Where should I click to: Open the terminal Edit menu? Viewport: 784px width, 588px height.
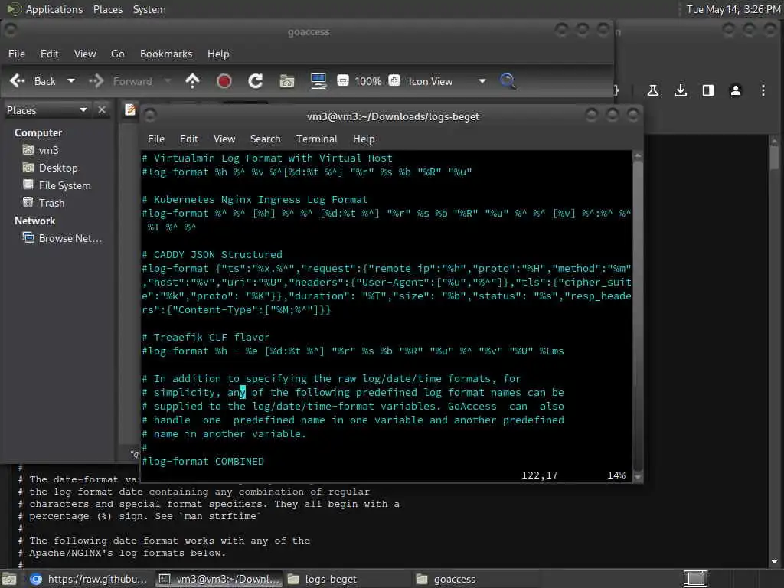coord(189,139)
